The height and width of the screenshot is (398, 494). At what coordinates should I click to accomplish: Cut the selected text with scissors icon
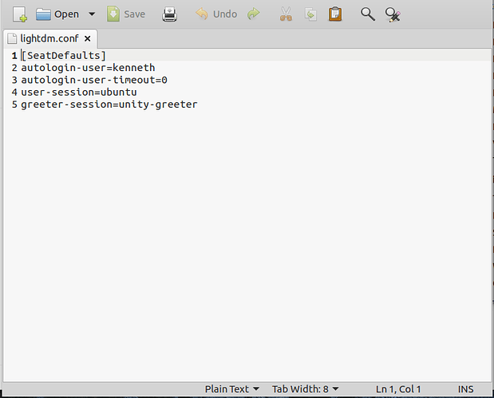(x=285, y=14)
